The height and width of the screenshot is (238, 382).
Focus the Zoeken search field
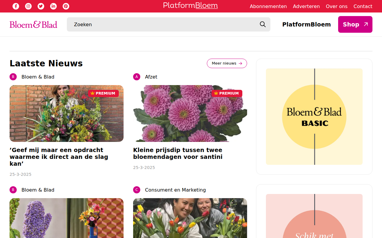coord(169,24)
